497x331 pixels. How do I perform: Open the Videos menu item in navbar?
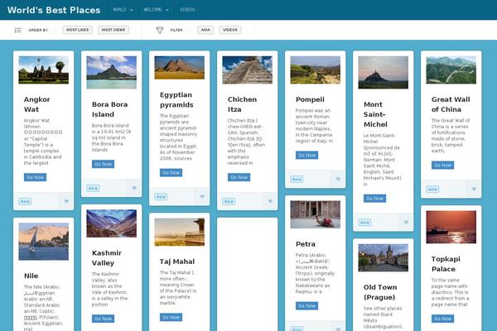pos(188,9)
